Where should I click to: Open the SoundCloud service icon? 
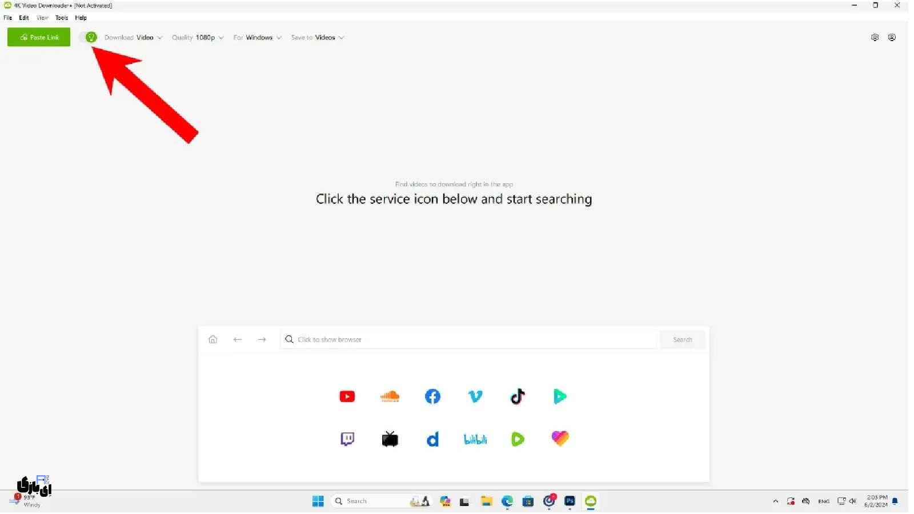(390, 396)
